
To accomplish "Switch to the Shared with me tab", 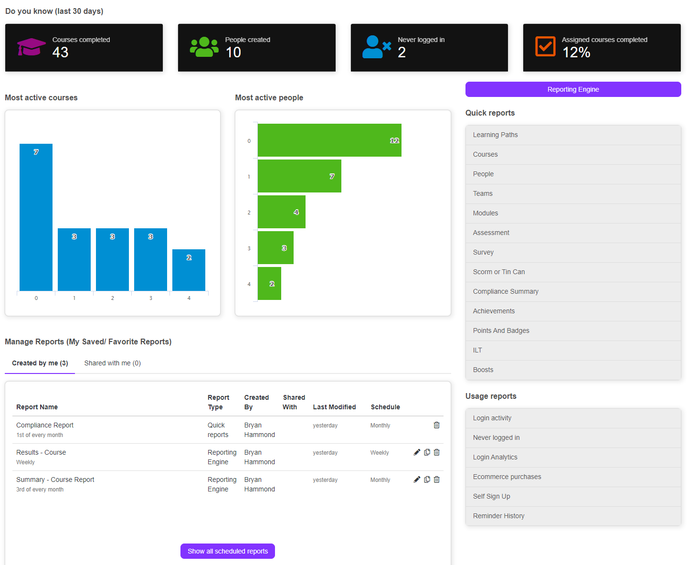I will [x=112, y=363].
